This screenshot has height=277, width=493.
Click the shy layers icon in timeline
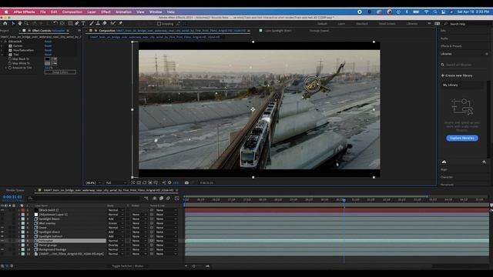tap(154, 199)
